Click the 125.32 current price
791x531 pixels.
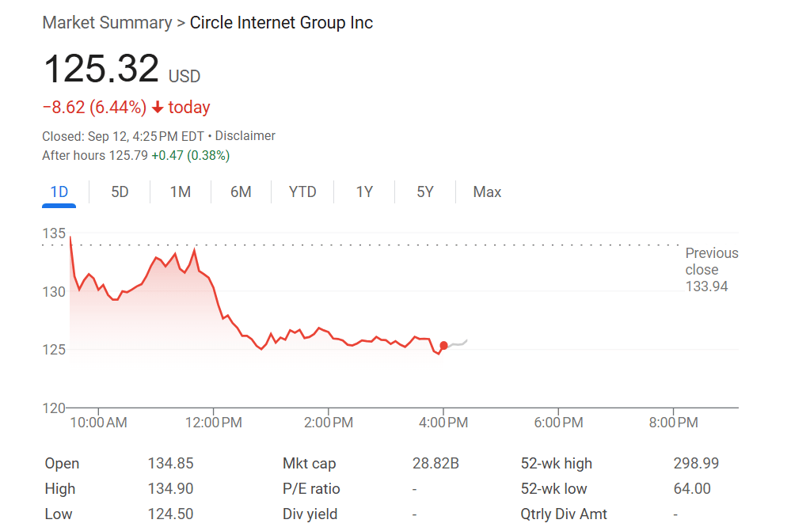tap(101, 70)
